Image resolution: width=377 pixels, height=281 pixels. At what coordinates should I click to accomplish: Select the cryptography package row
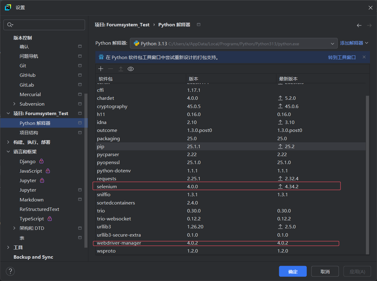pos(230,106)
